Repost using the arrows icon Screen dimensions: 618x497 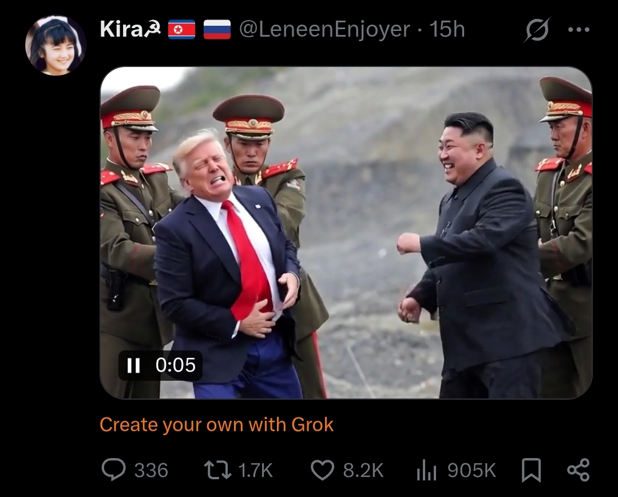(217, 470)
